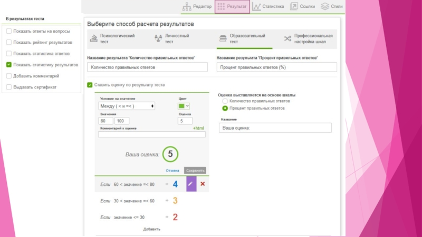Viewport: 422px width, 237px height.
Task: Click the +html link
Action: (198, 128)
